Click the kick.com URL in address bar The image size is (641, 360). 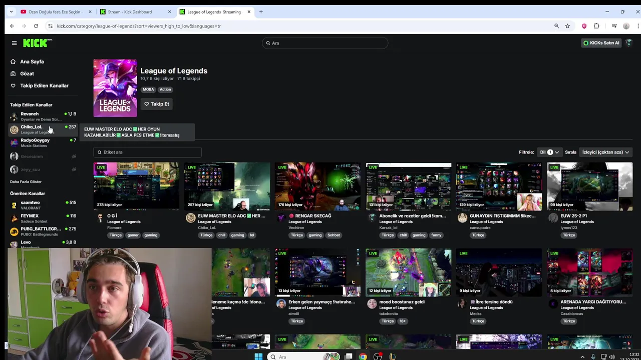[x=139, y=26]
